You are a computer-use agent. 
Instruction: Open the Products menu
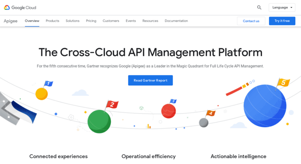coord(52,21)
